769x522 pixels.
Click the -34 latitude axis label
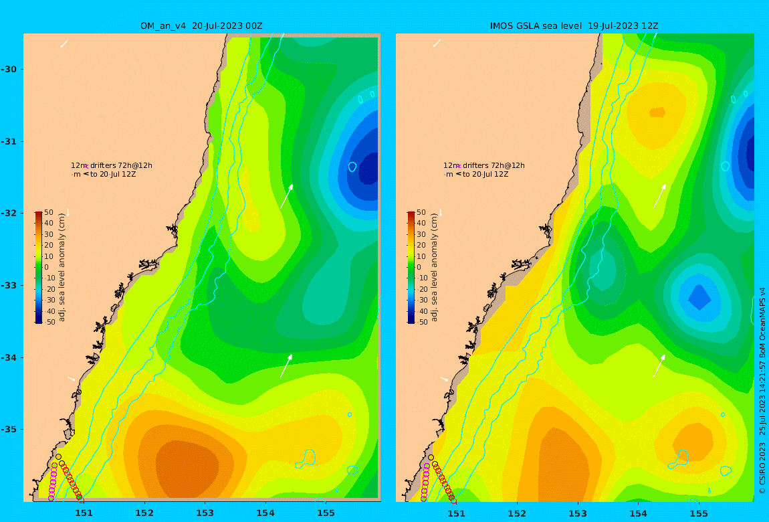[9, 357]
